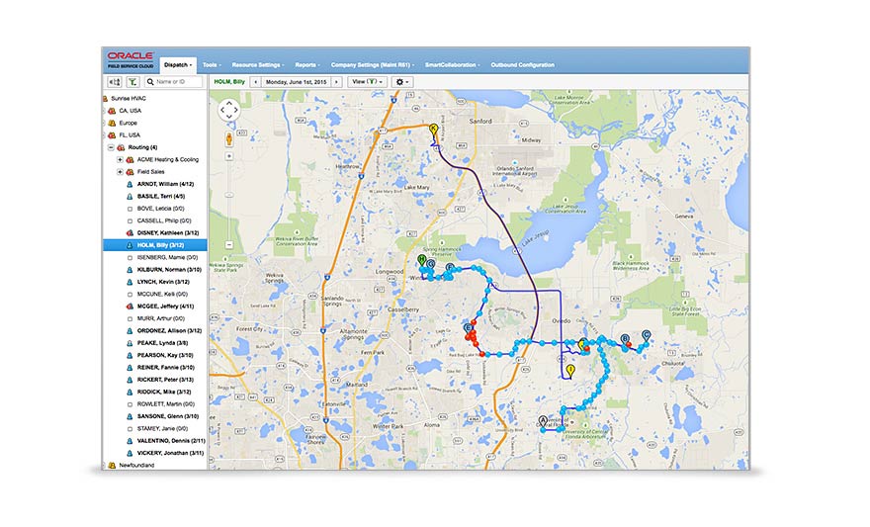This screenshot has width=870, height=527.
Task: Click the bucket icon beside Sunrise HVAC
Action: coord(106,98)
